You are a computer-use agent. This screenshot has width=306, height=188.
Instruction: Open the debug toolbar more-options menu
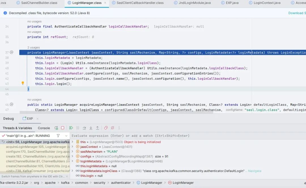119,128
